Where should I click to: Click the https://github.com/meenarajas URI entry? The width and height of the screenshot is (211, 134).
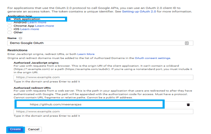coord(56,104)
